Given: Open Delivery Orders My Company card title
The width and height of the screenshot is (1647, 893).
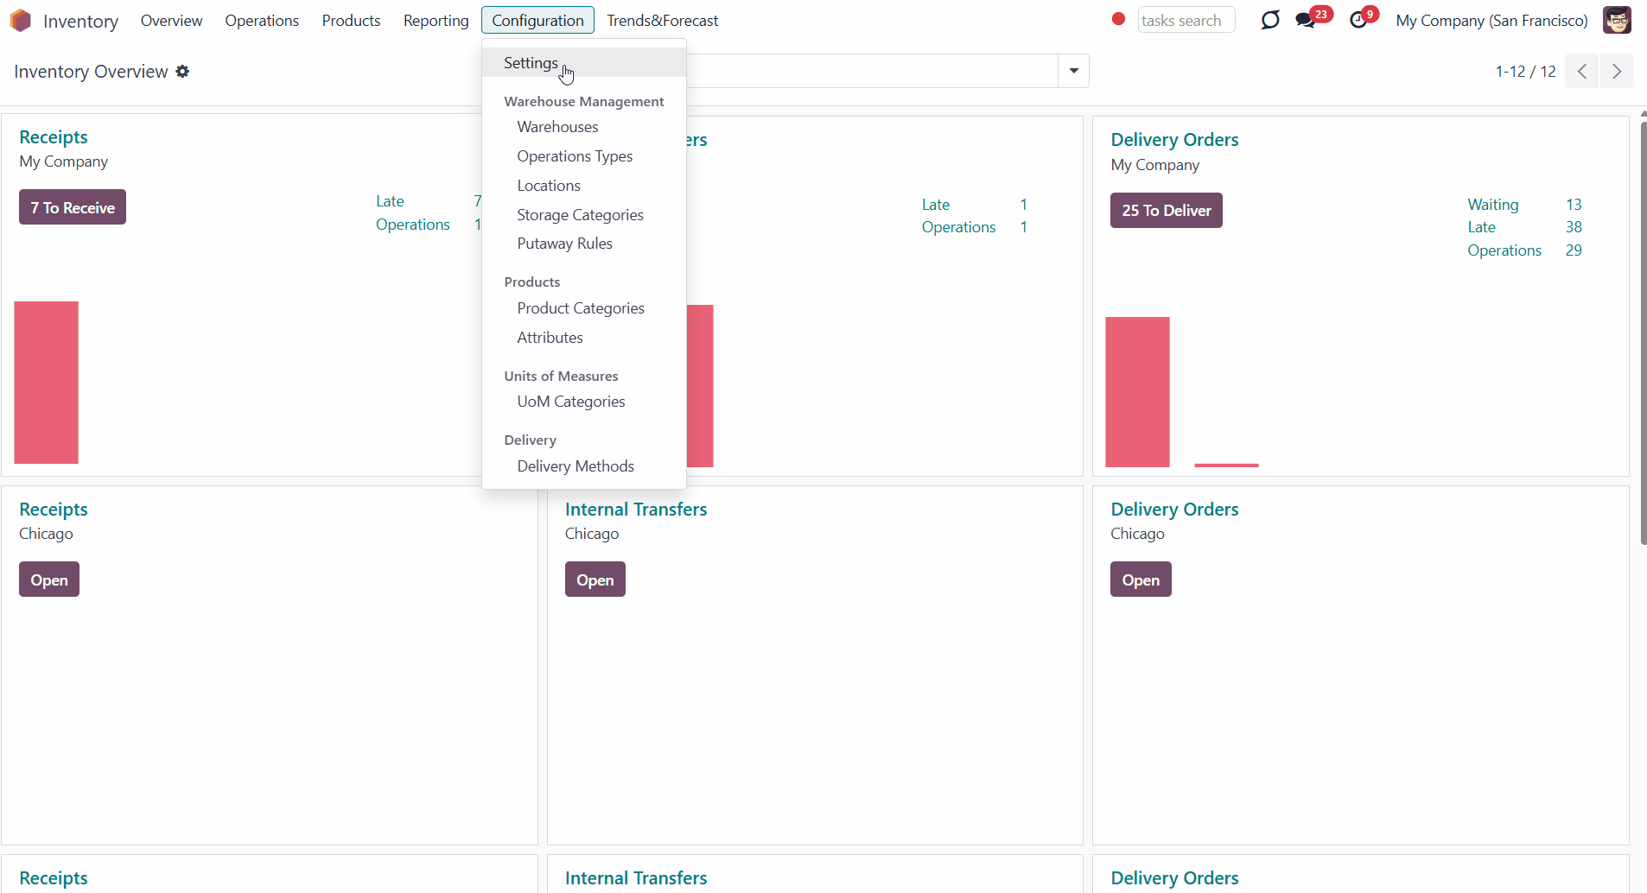Looking at the screenshot, I should 1174,140.
